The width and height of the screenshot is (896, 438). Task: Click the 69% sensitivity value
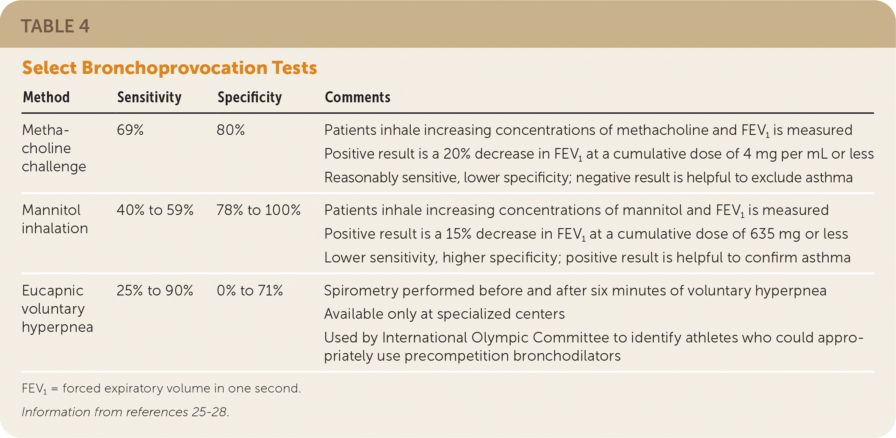coord(130,130)
